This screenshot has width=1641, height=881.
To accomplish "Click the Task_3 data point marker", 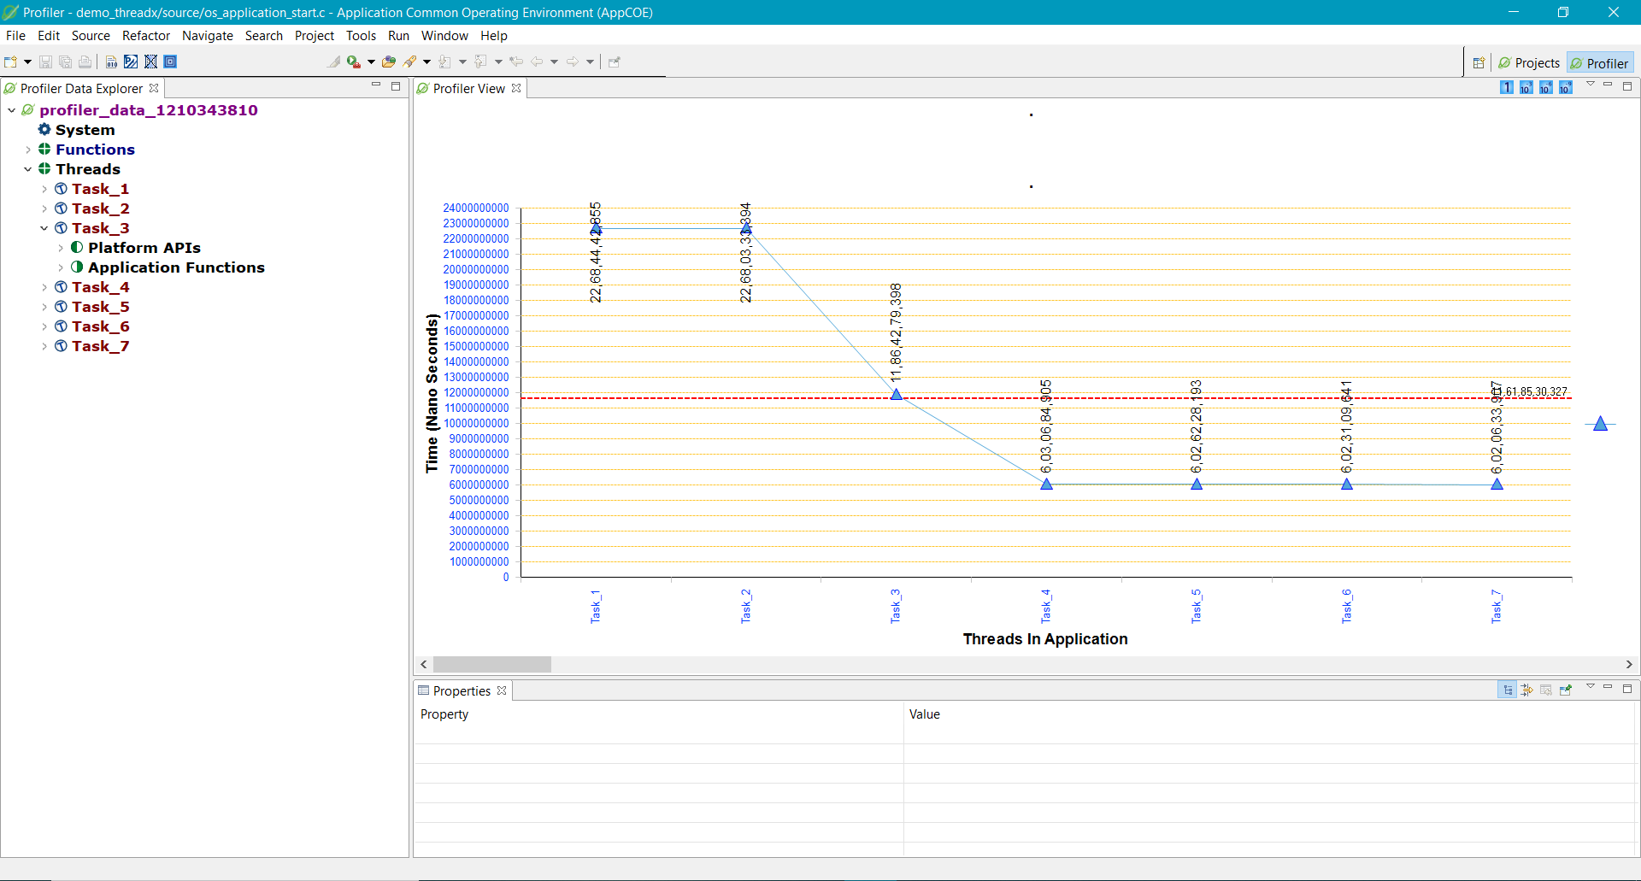I will [x=897, y=395].
